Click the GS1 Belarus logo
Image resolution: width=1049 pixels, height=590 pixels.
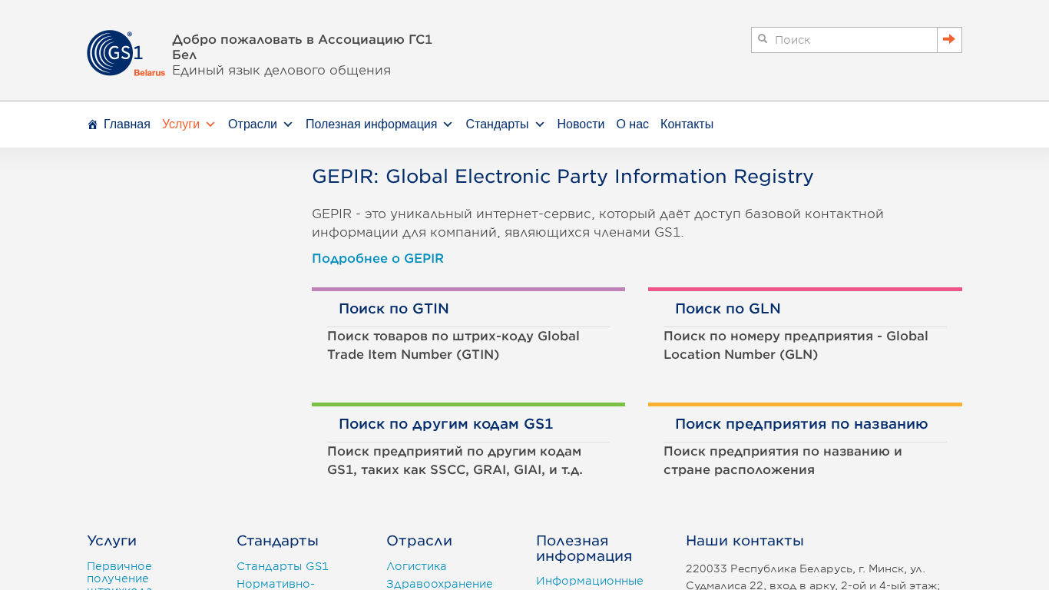pos(126,53)
